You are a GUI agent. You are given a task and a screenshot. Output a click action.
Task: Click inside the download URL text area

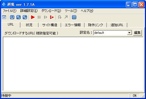[x=73, y=64]
